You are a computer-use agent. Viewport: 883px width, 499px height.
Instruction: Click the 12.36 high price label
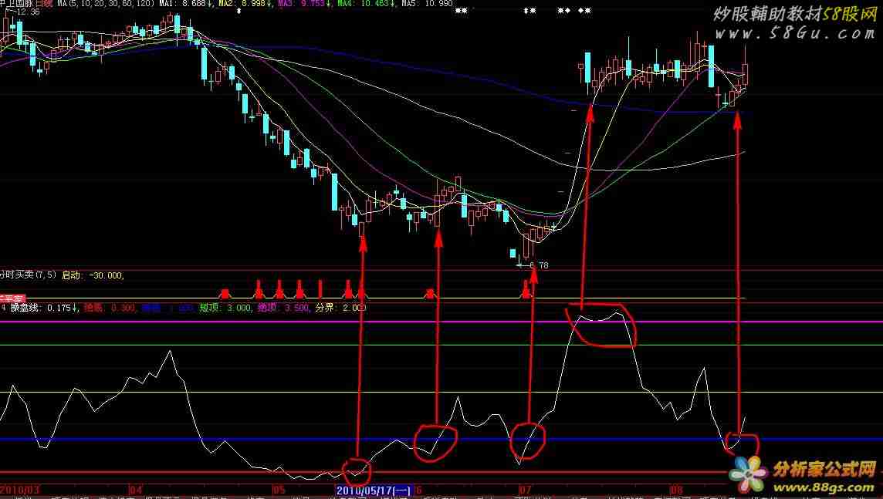(26, 12)
